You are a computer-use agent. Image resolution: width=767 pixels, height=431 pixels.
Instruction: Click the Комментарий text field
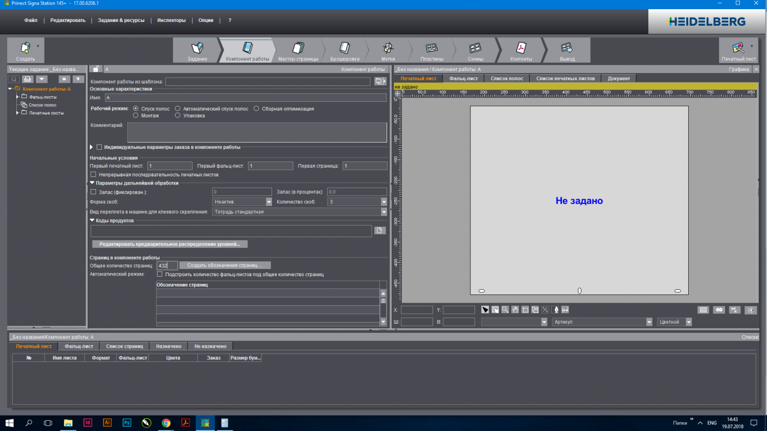[x=257, y=132]
